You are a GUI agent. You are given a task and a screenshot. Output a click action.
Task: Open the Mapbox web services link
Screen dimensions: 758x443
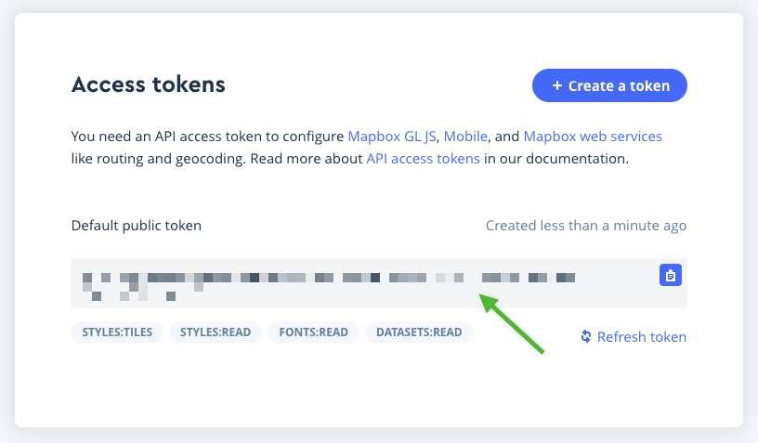pos(593,136)
